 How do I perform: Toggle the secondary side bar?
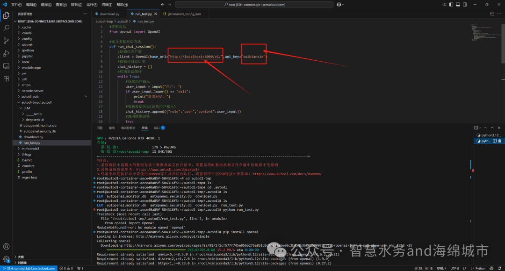pyautogui.click(x=465, y=5)
